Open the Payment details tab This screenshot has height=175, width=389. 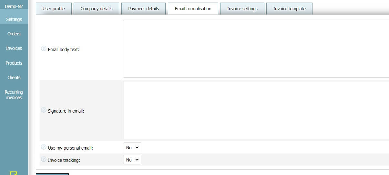tap(144, 9)
